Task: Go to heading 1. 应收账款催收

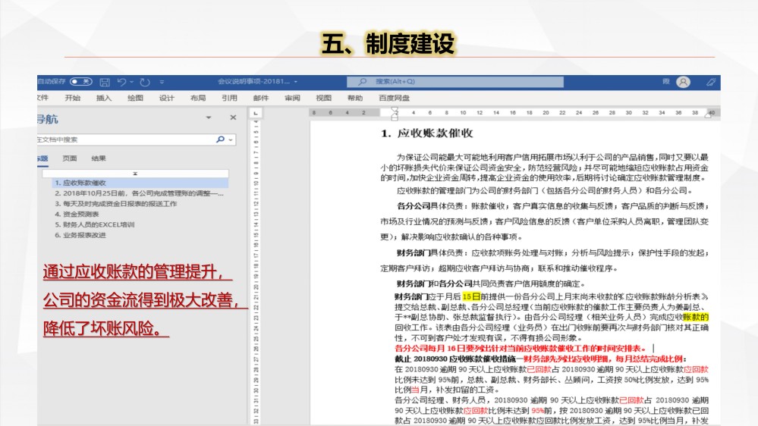Action: point(140,183)
